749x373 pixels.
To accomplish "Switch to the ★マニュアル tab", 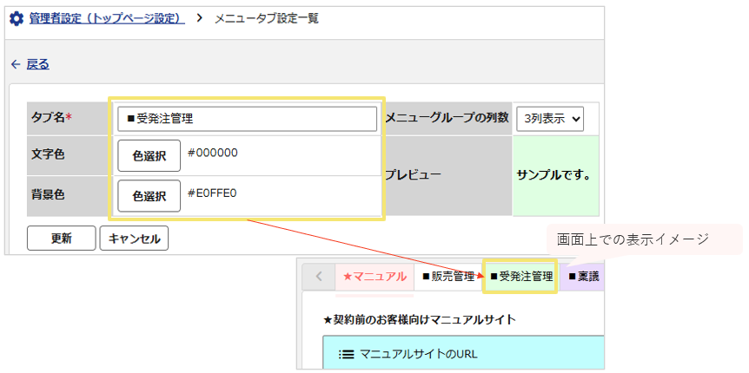I will (x=375, y=277).
